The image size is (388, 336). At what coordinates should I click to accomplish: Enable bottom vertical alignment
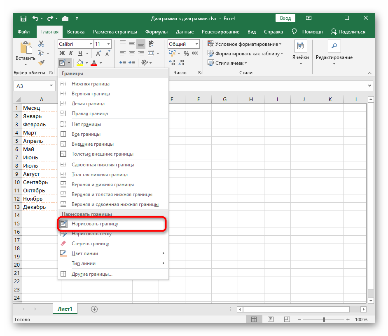[141, 44]
